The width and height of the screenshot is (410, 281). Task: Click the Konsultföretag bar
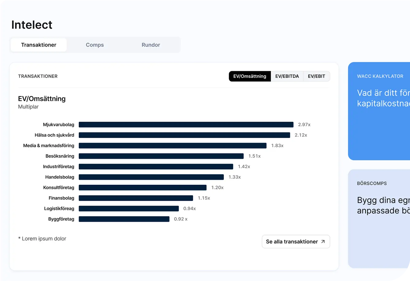pos(142,188)
